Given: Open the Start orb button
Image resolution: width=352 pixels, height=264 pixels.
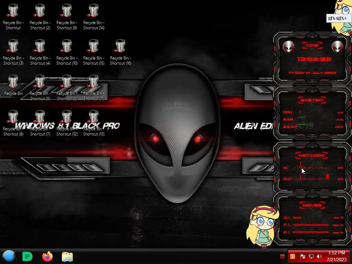Looking at the screenshot, I should pos(9,256).
